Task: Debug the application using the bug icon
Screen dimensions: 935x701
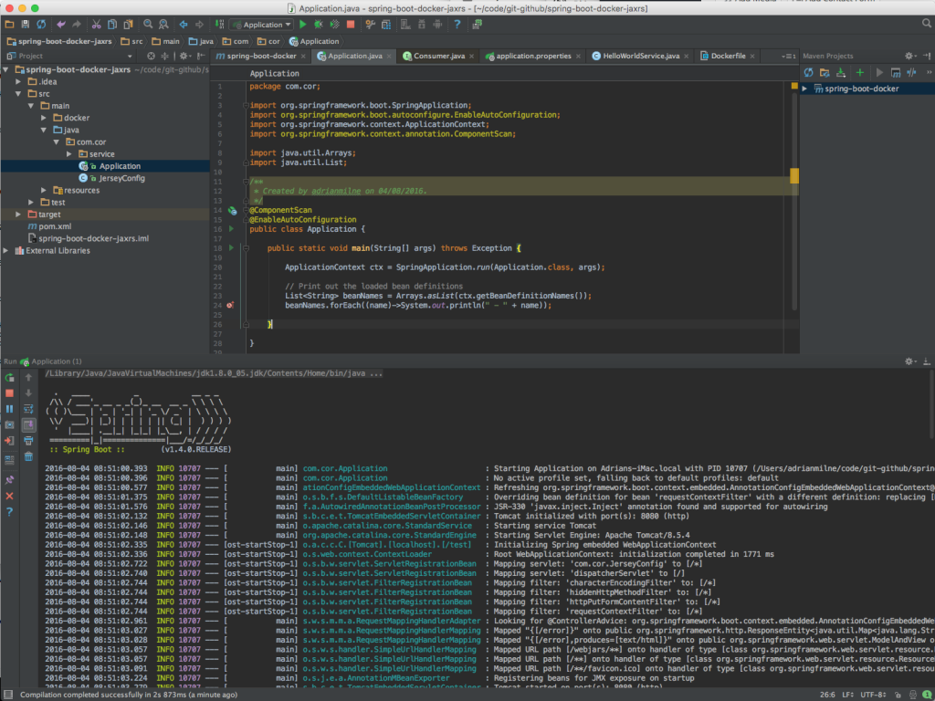Action: click(319, 25)
